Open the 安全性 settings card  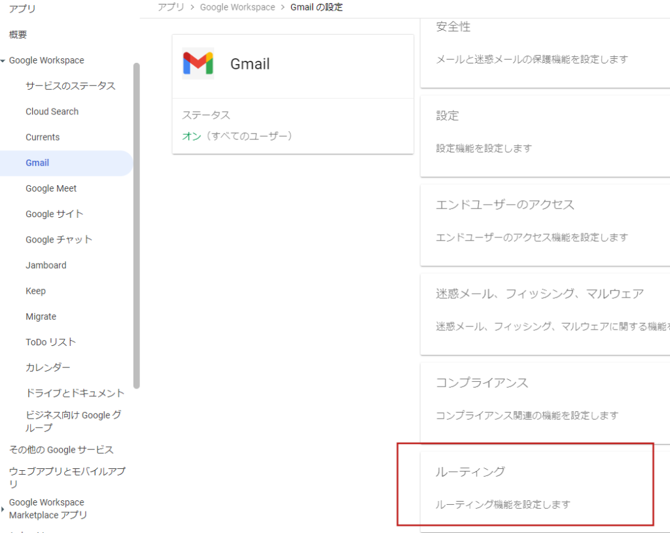544,42
